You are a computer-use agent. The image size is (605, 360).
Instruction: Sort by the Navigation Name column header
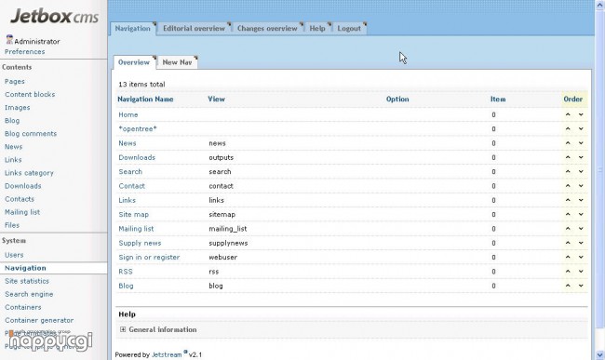click(145, 99)
